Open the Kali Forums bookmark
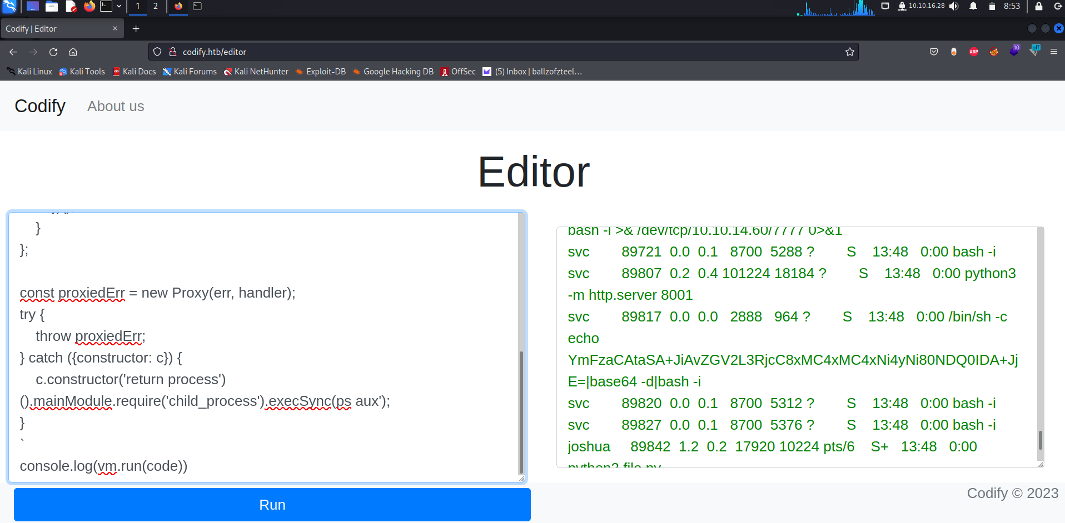This screenshot has width=1065, height=523. [190, 72]
